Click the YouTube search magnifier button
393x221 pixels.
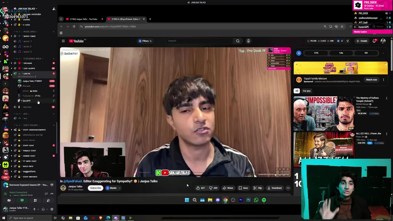(x=238, y=41)
